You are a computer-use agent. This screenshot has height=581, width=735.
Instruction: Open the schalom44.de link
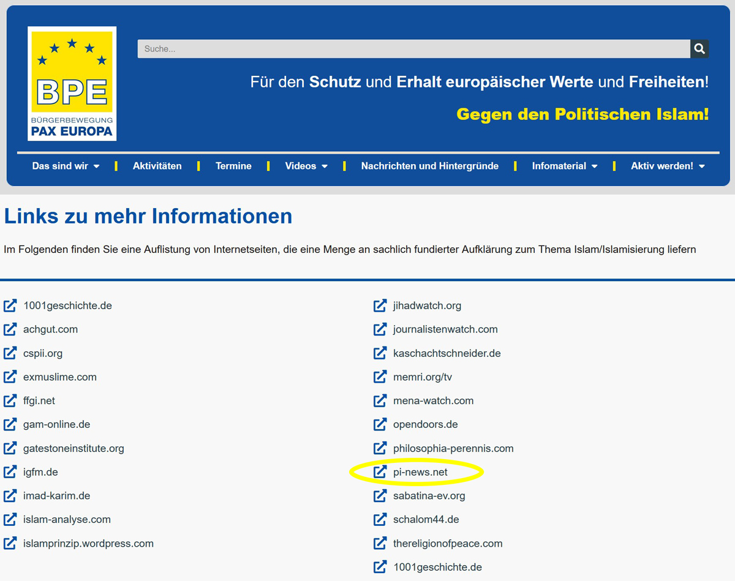pyautogui.click(x=426, y=520)
